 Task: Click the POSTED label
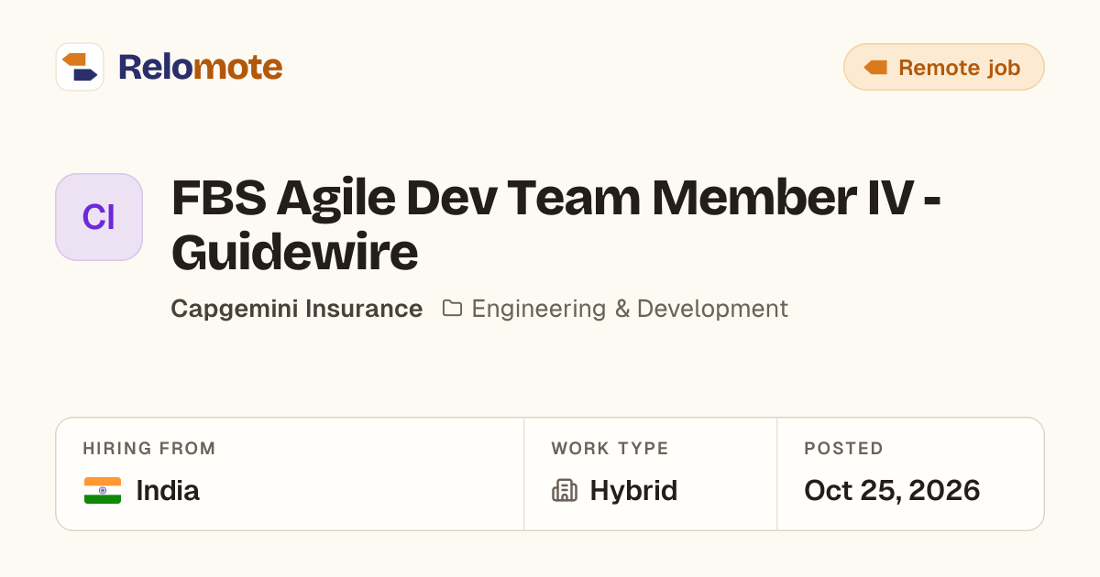(843, 449)
